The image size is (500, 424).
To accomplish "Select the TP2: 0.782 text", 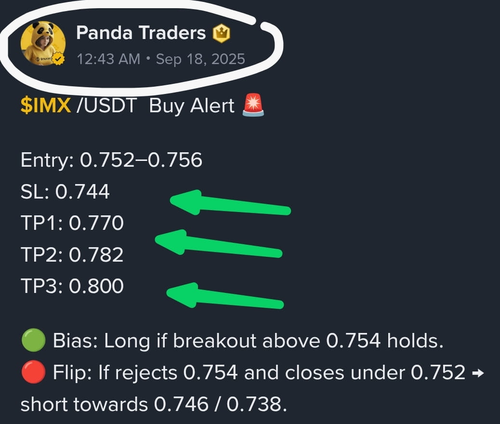I will tap(72, 254).
